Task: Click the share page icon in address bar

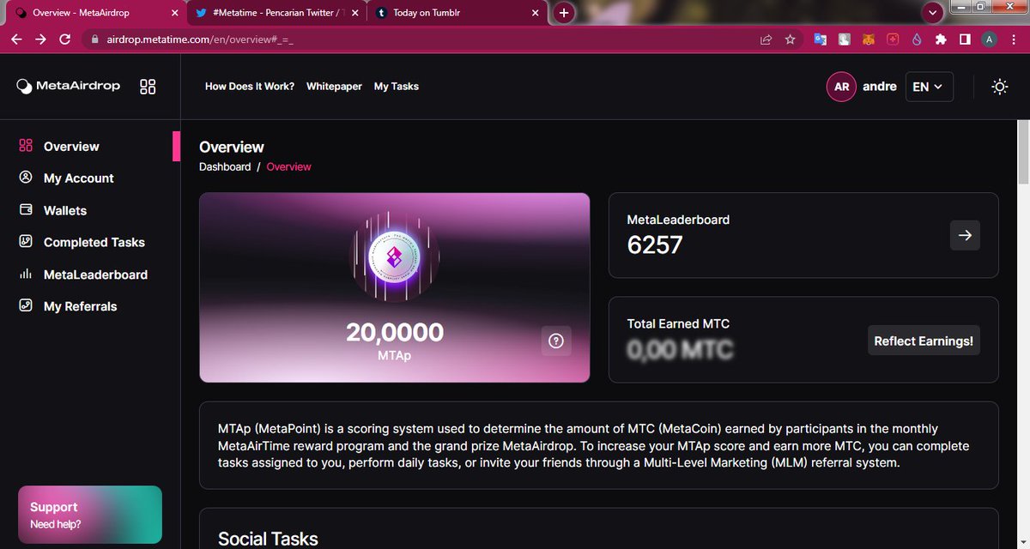Action: (766, 39)
